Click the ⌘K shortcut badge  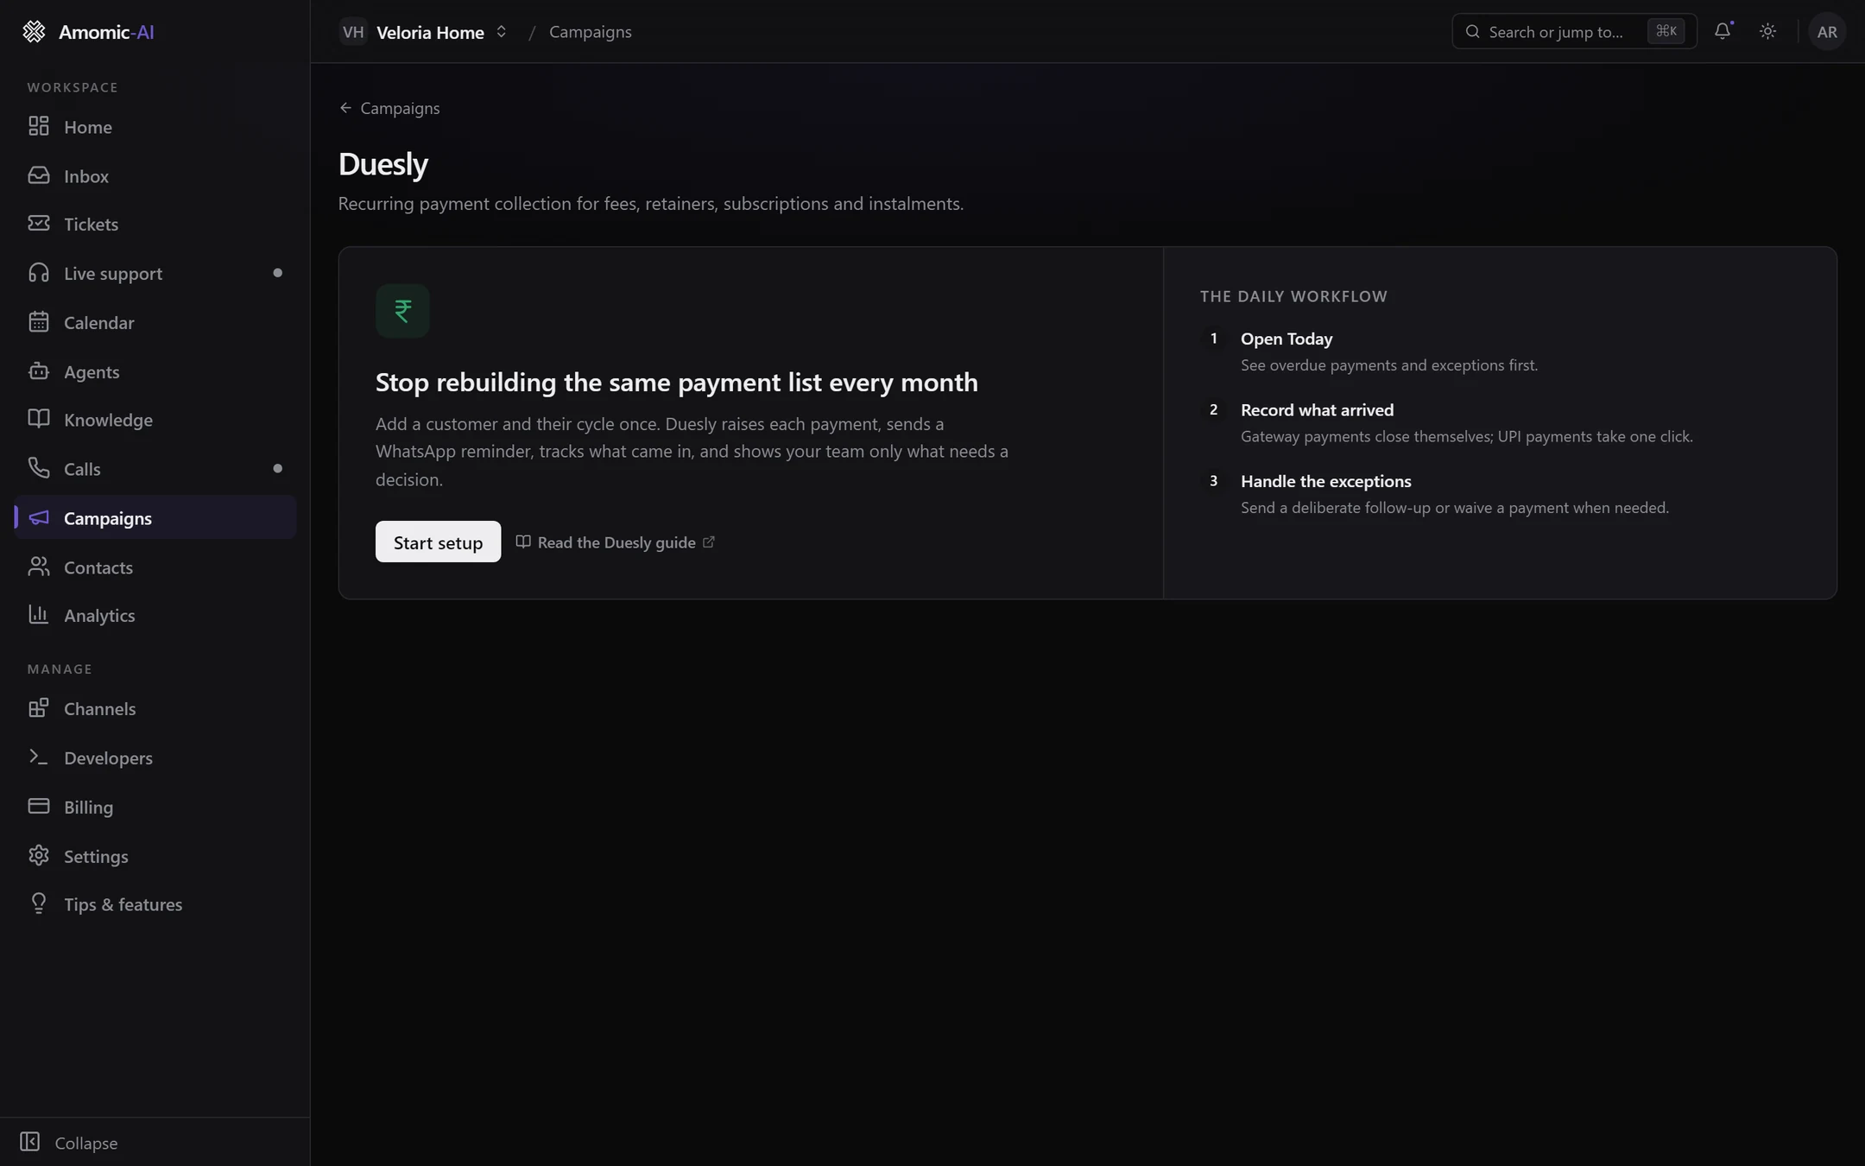pos(1666,31)
